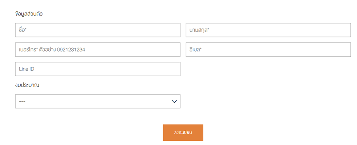Click the Line ID text field

[98, 69]
